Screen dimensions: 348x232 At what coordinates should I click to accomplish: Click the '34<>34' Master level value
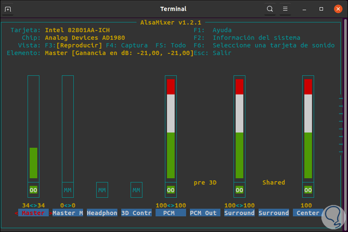(x=33, y=205)
